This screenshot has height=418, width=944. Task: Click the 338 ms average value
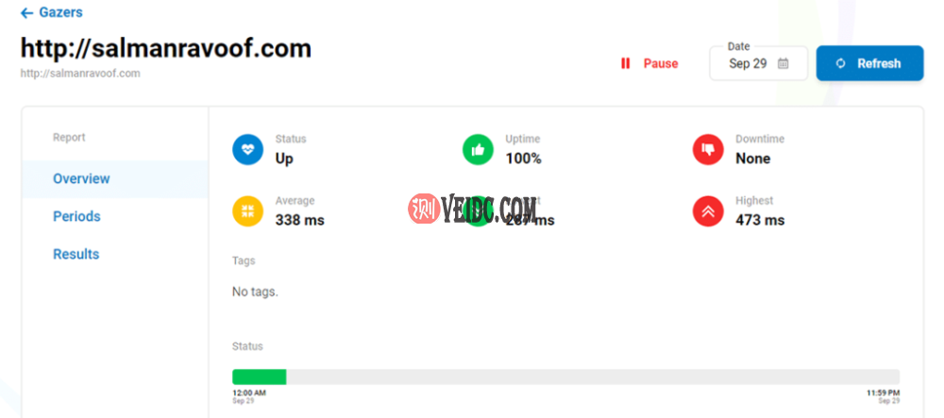click(x=300, y=220)
